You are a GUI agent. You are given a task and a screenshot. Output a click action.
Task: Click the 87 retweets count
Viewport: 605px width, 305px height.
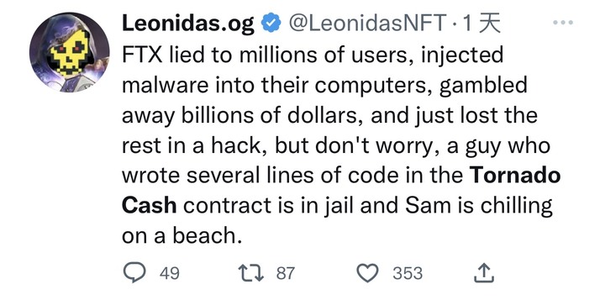click(x=286, y=273)
